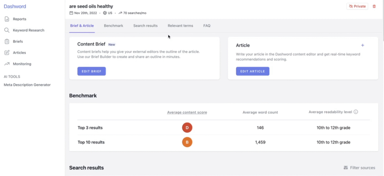Image resolution: width=384 pixels, height=176 pixels.
Task: Open Meta Description Generator tool
Action: click(x=27, y=85)
